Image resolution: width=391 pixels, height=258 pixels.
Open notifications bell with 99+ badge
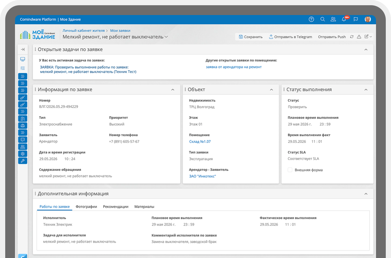coord(345,19)
